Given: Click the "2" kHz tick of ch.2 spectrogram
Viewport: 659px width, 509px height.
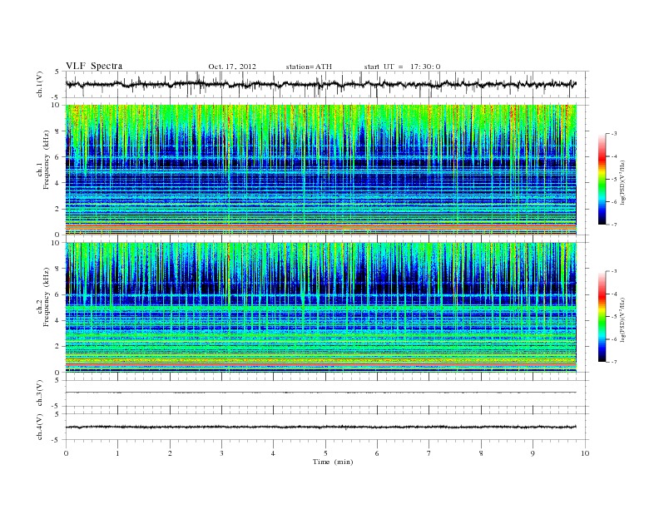Looking at the screenshot, I should click(x=57, y=347).
